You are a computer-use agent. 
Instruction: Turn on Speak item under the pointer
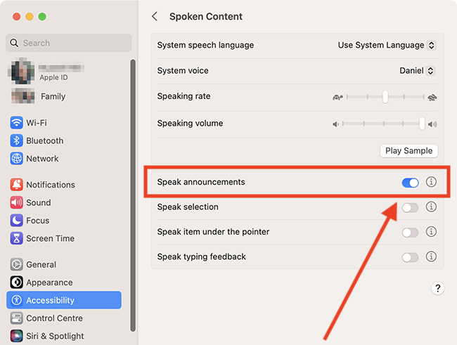click(410, 233)
